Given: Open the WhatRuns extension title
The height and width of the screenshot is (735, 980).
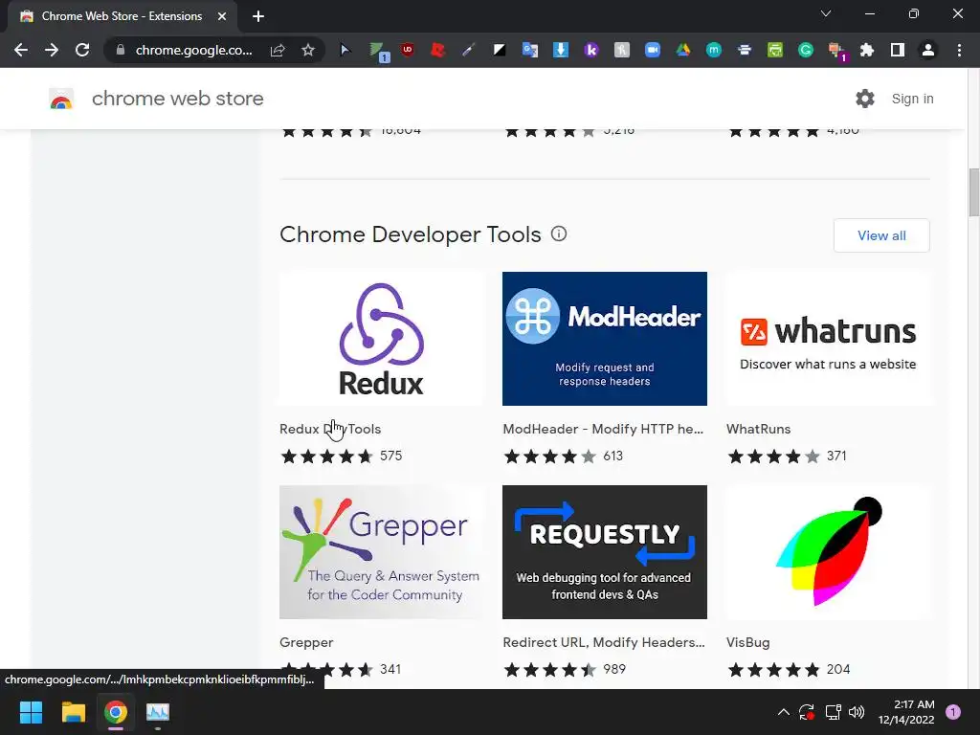Looking at the screenshot, I should [x=758, y=429].
